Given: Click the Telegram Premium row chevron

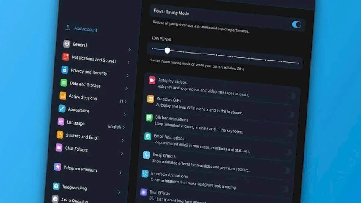Looking at the screenshot, I should (120, 173).
